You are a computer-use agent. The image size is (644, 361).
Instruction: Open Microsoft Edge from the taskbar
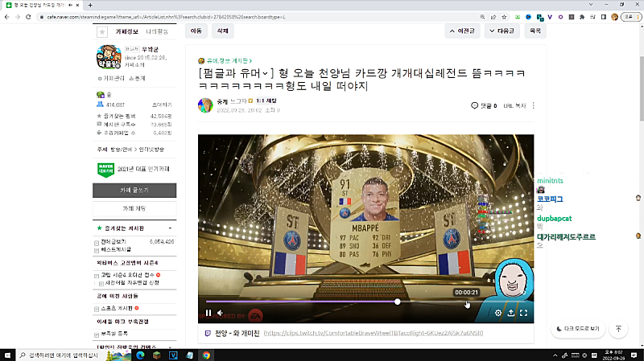click(140, 355)
